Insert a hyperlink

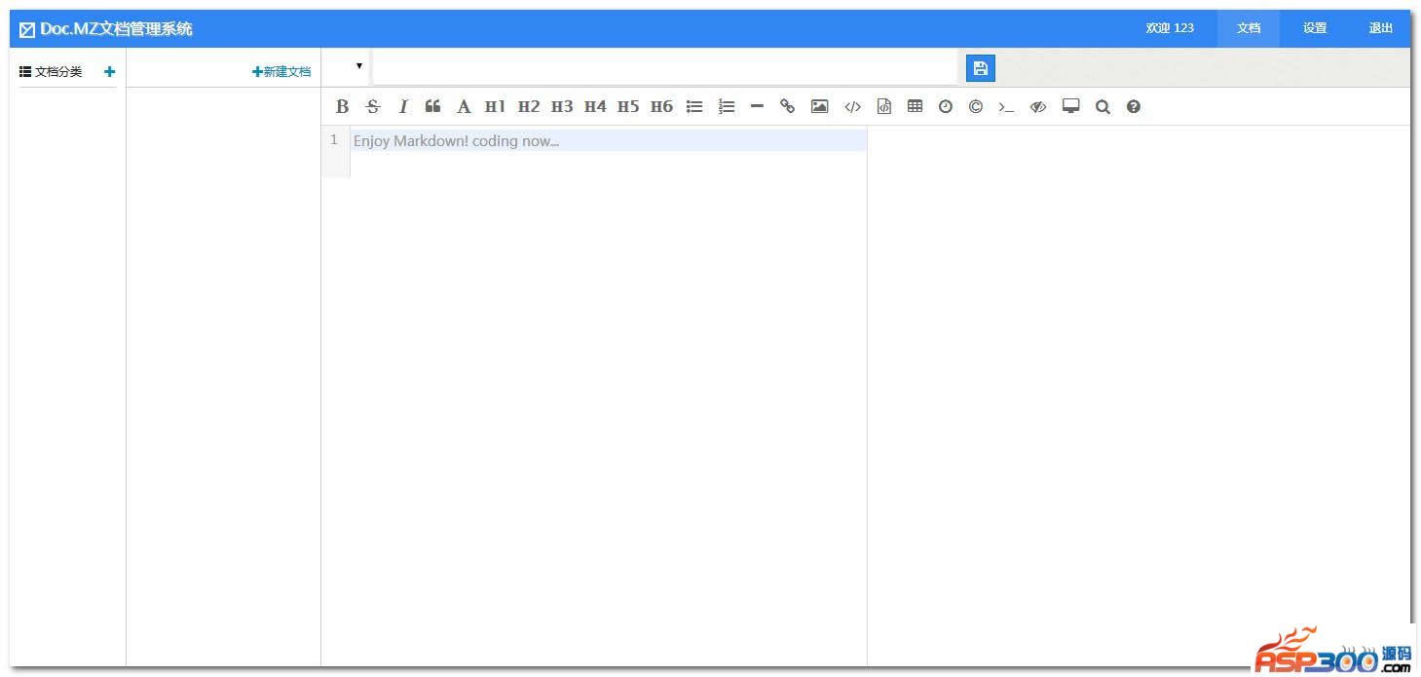click(x=787, y=107)
